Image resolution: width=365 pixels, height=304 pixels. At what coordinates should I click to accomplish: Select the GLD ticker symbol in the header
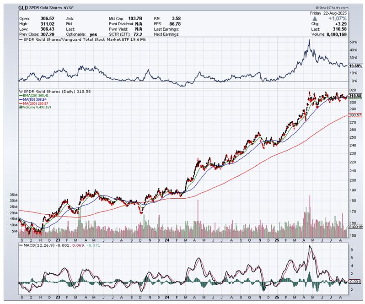tap(23, 8)
